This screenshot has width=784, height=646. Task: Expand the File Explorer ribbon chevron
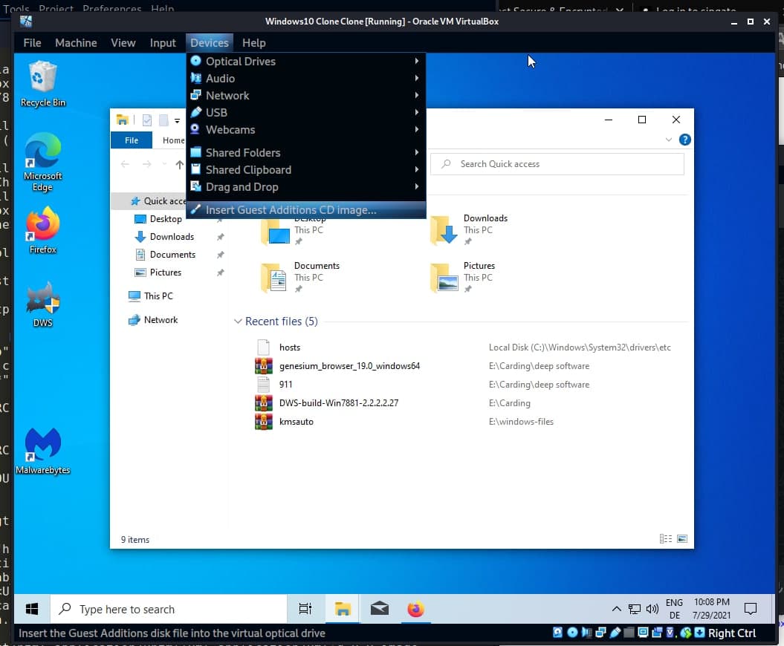coord(669,140)
